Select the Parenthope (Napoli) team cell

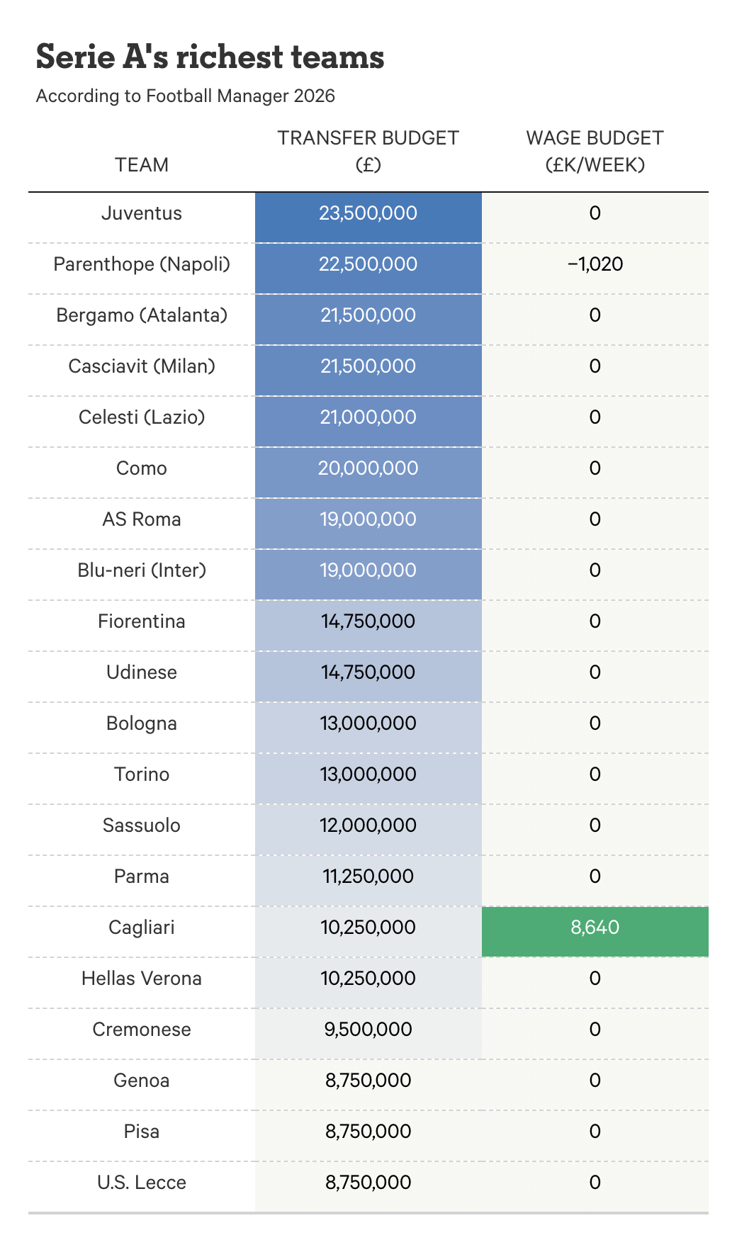click(142, 264)
